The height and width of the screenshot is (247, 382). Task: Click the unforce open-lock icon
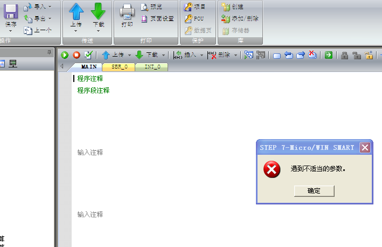pyautogui.click(x=357, y=56)
